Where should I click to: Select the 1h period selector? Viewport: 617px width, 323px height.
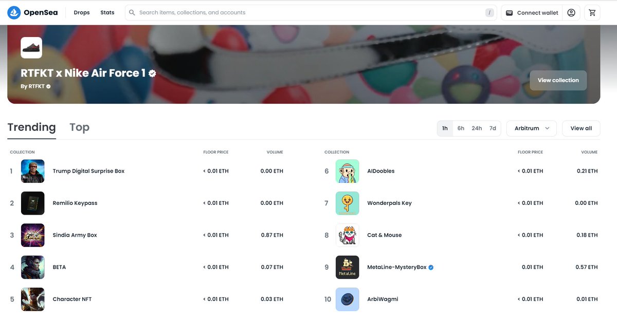pyautogui.click(x=445, y=128)
